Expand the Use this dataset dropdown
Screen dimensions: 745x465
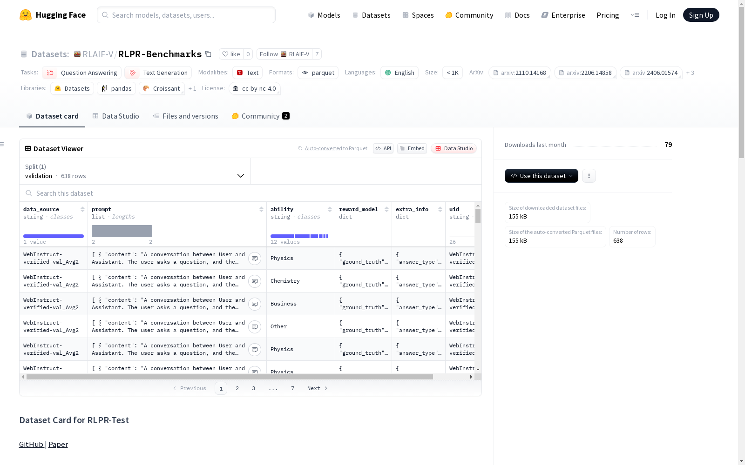tap(542, 176)
